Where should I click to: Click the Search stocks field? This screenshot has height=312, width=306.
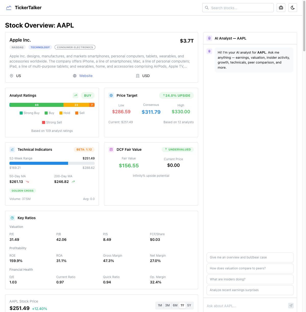point(238,8)
